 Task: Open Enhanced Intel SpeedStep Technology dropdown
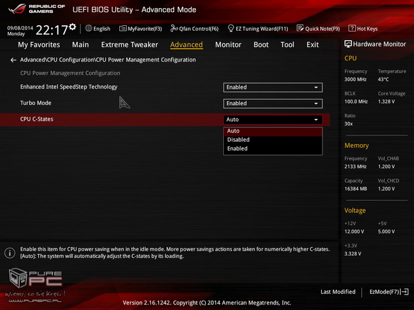click(272, 88)
